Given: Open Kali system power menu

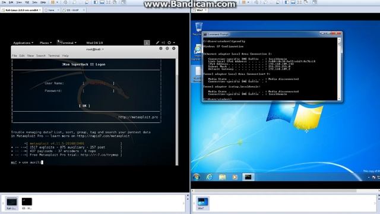Looking at the screenshot, I should tap(171, 43).
